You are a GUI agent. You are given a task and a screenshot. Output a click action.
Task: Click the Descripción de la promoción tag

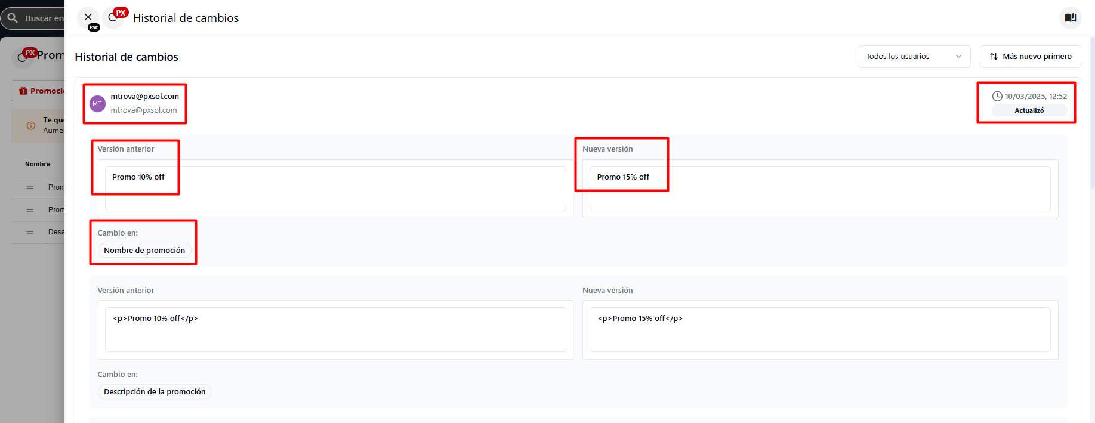pos(155,392)
